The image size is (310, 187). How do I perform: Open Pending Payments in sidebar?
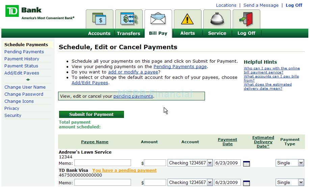click(24, 52)
